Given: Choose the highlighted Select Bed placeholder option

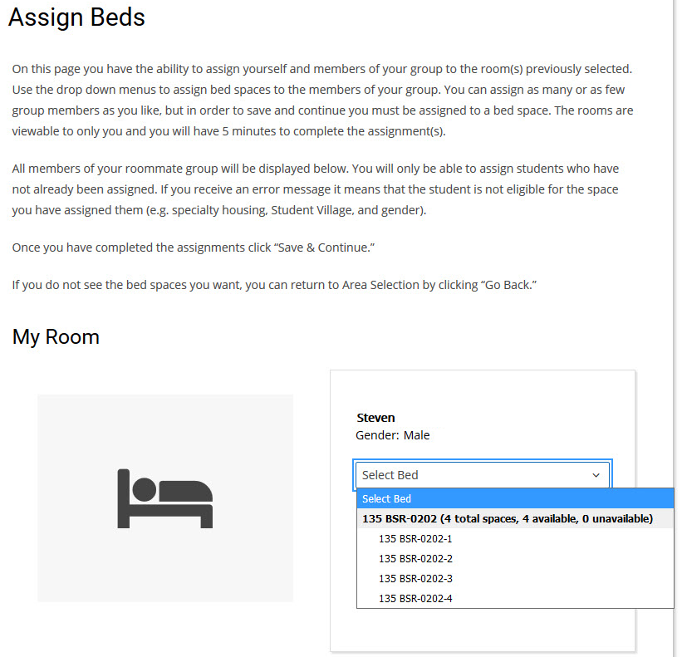Looking at the screenshot, I should pyautogui.click(x=515, y=499).
